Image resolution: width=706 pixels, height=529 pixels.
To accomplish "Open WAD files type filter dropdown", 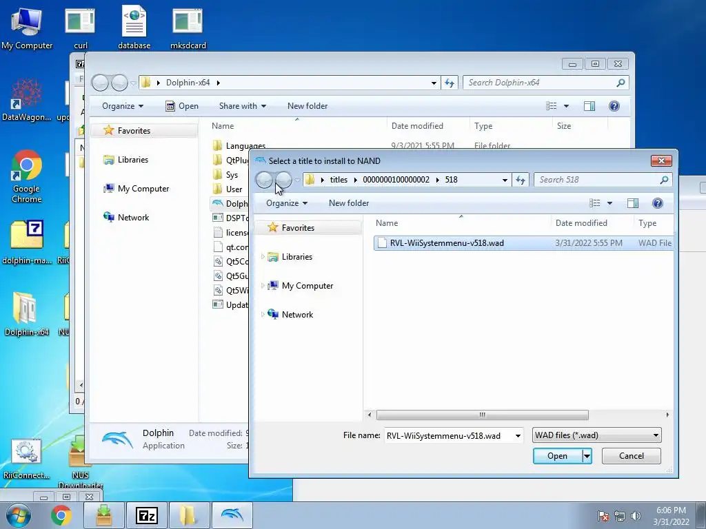I will point(596,435).
